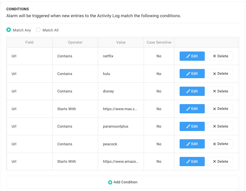Click No in the paramountplus row
This screenshot has width=246, height=191.
pos(159,126)
